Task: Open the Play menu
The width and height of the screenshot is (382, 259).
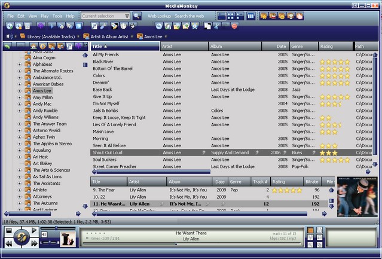Action: pos(44,16)
